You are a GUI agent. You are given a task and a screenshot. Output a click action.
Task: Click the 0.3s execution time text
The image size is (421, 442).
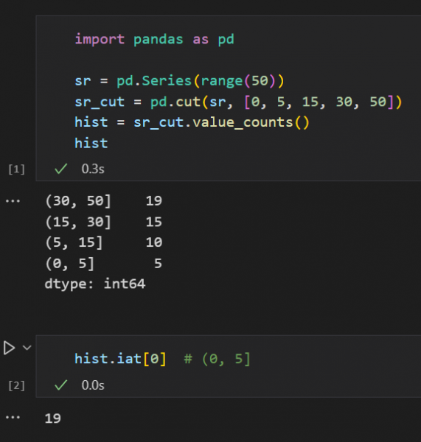point(93,169)
